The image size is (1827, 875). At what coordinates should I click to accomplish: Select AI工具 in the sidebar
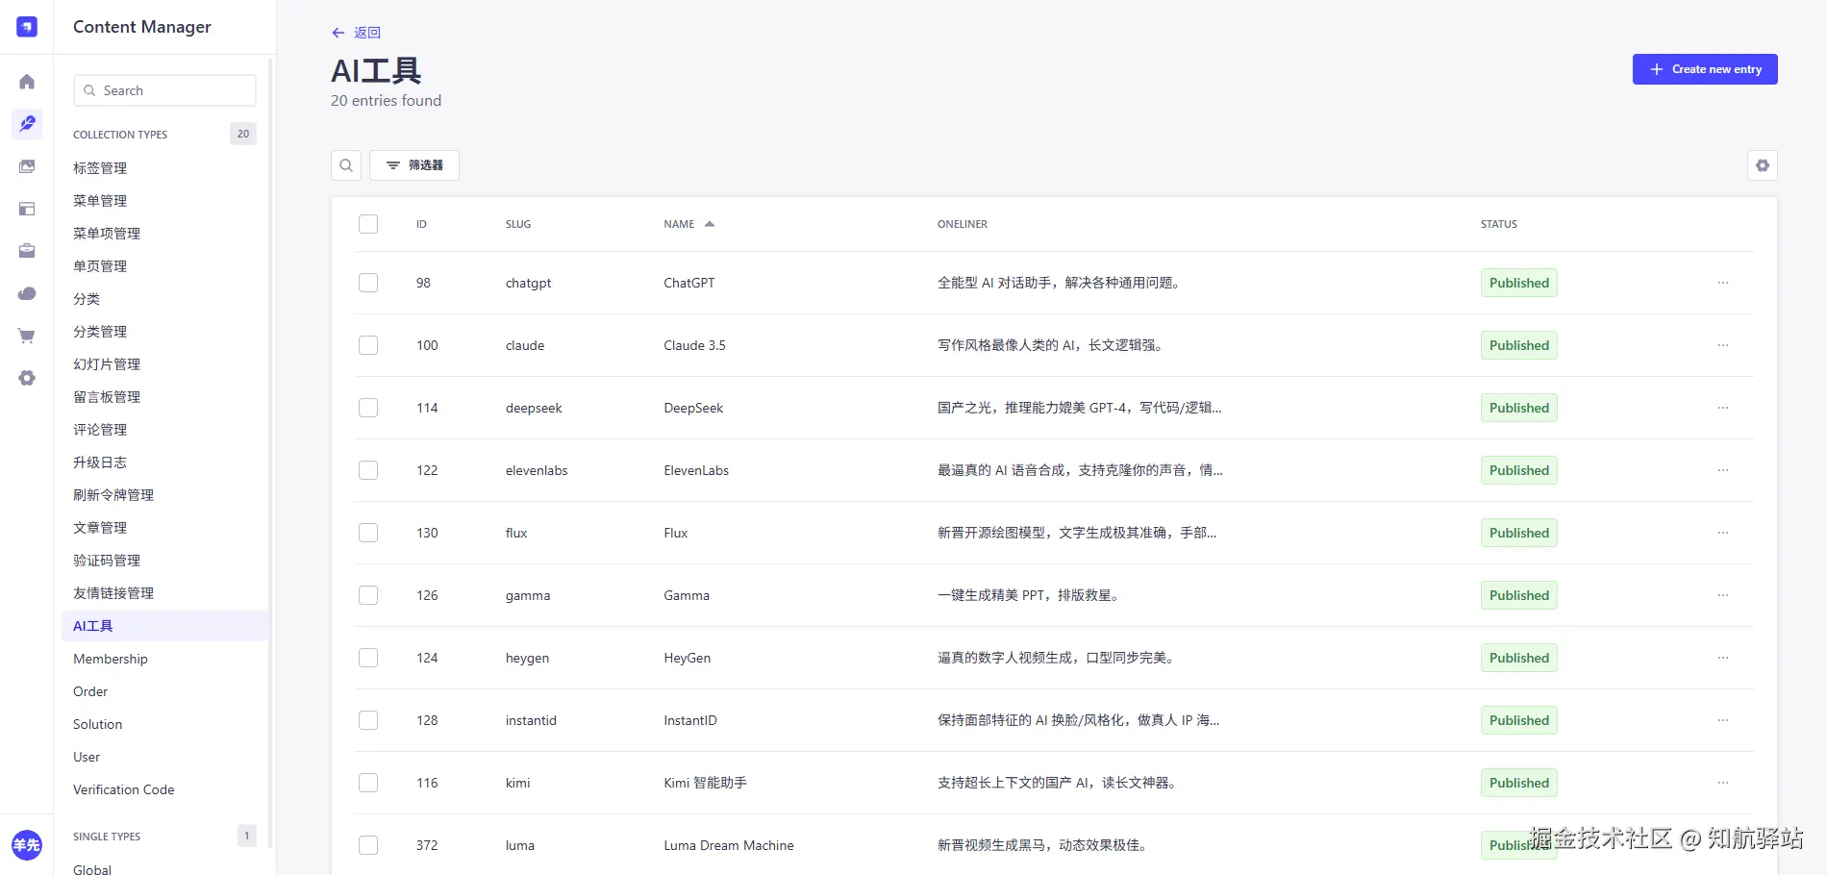pyautogui.click(x=164, y=626)
